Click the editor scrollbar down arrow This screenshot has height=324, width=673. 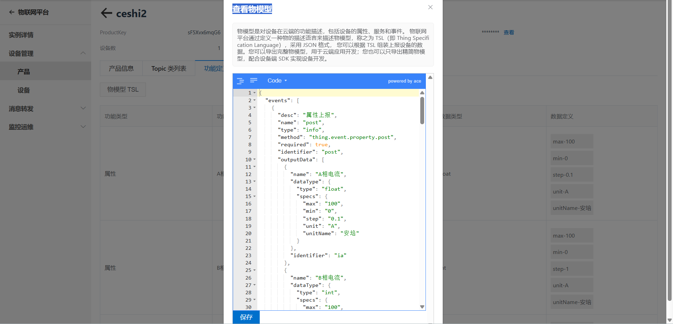click(x=422, y=307)
